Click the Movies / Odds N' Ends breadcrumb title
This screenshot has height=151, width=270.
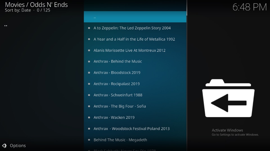pos(36,5)
